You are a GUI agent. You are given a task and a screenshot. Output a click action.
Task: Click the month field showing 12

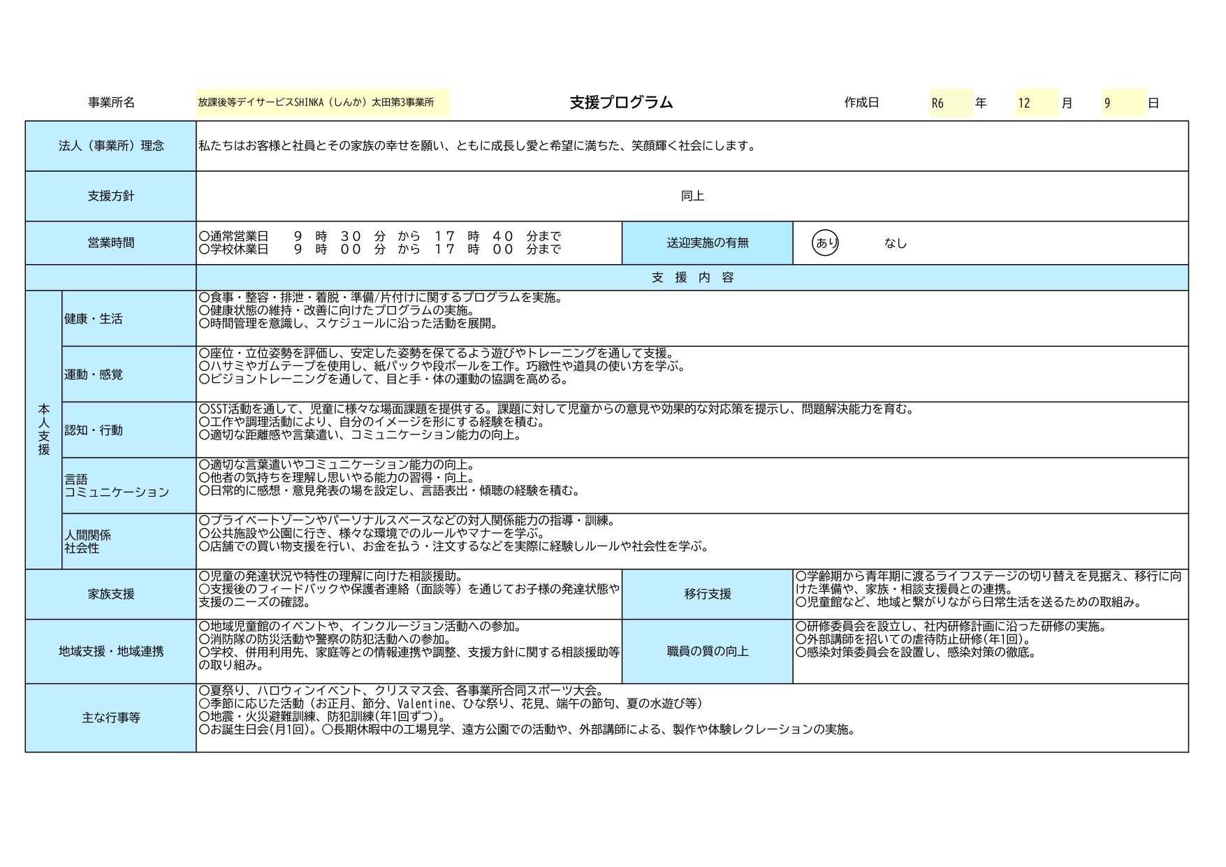[x=1037, y=103]
